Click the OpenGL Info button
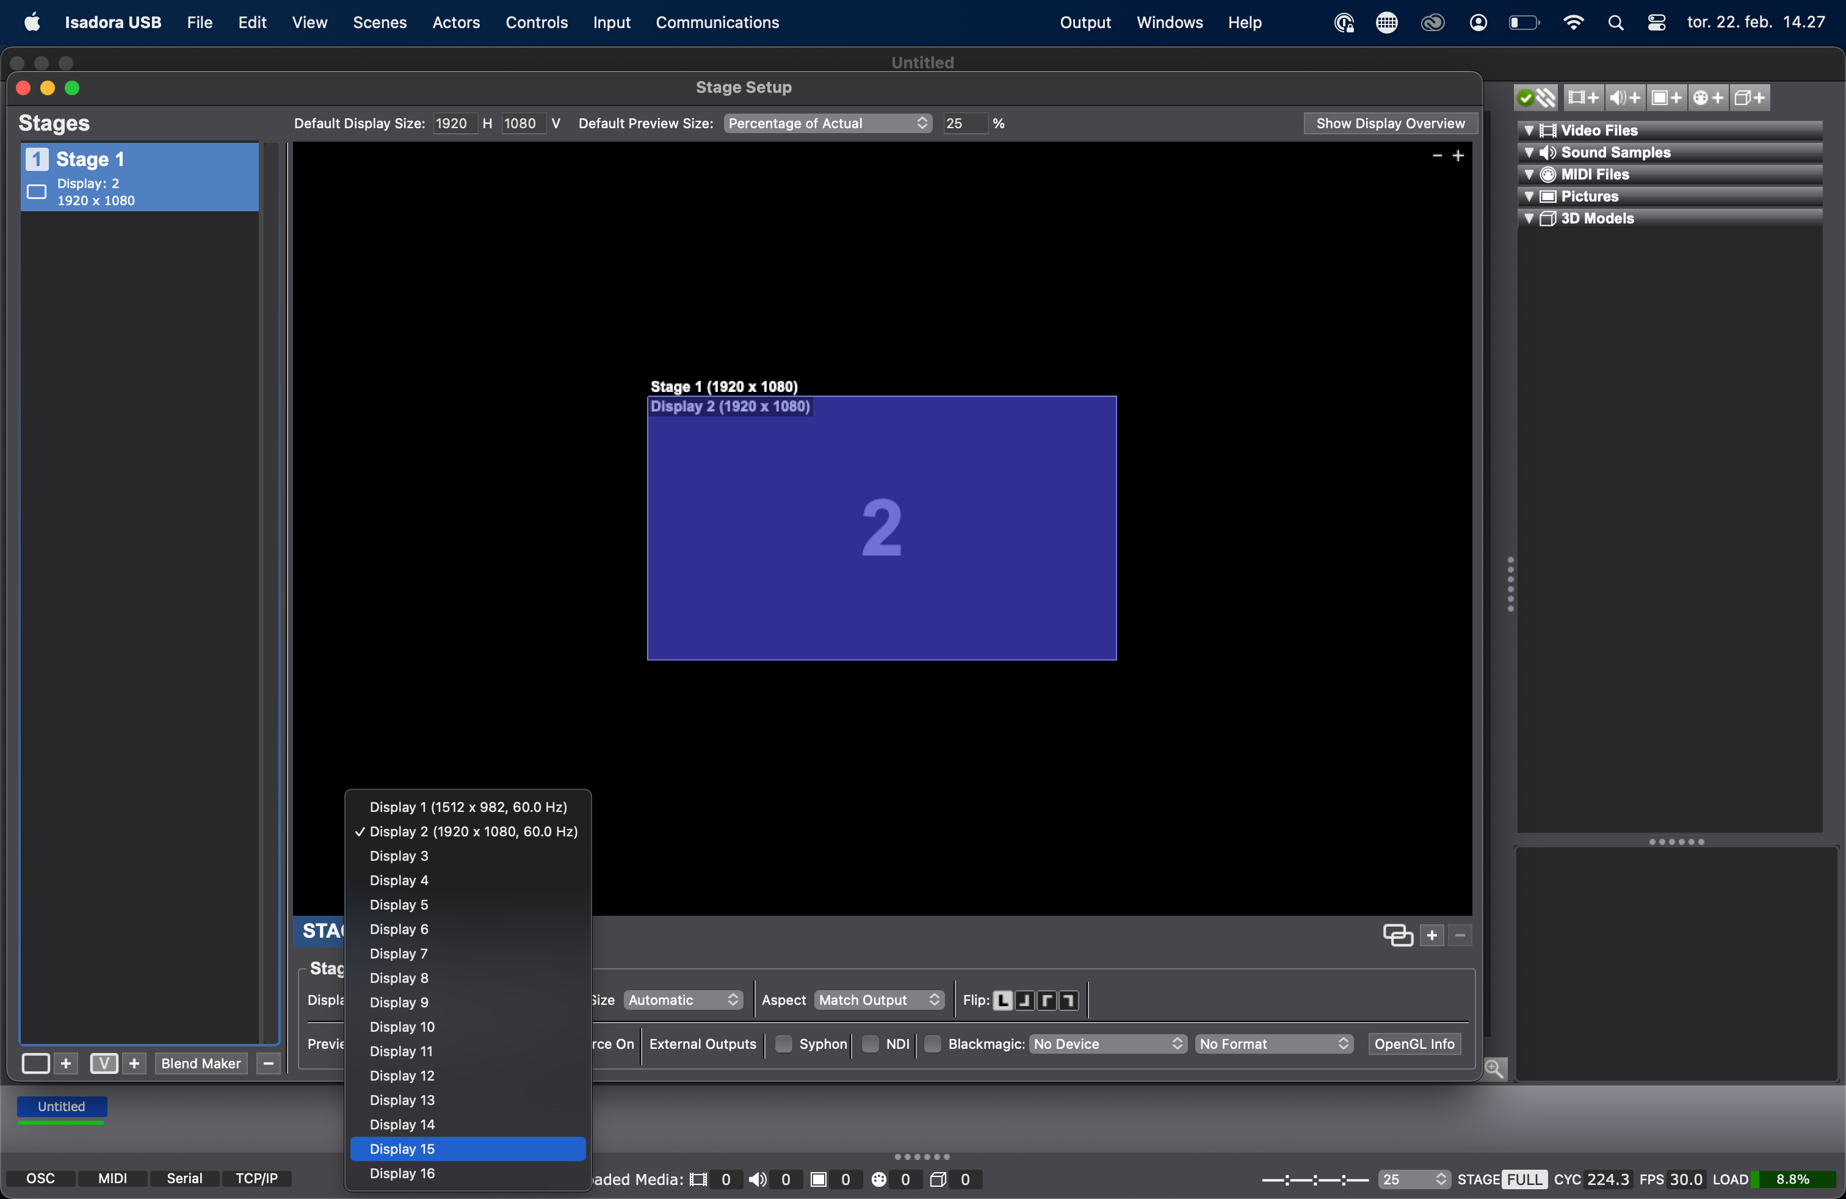Viewport: 1846px width, 1199px height. point(1414,1044)
